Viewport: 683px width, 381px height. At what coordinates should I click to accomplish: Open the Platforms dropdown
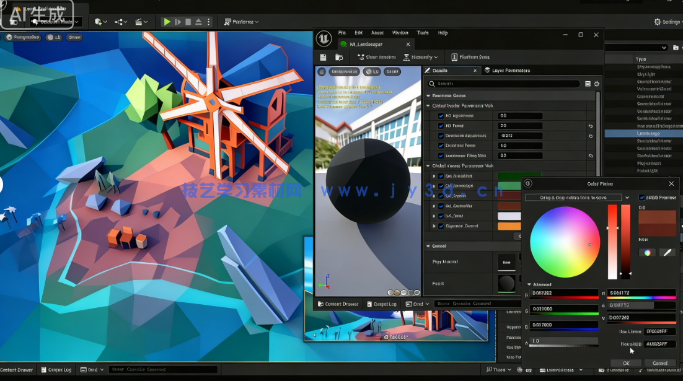pyautogui.click(x=241, y=21)
